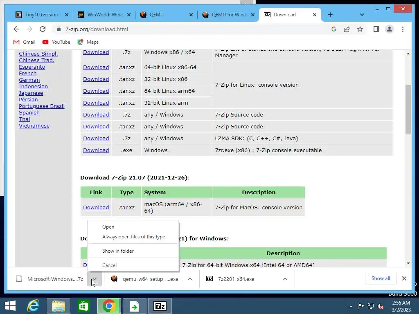This screenshot has width=419, height=314.
Task: Open the green arrow installer taskbar icon
Action: pos(134,306)
